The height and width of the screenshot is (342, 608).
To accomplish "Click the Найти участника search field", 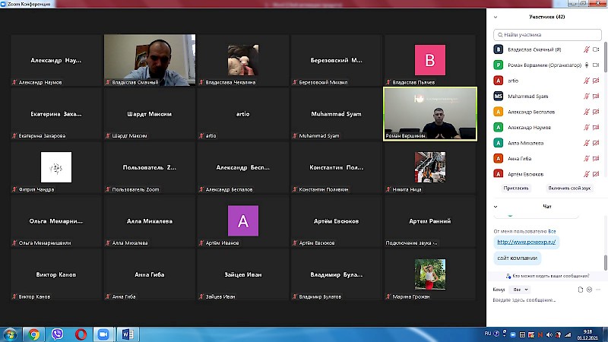I will [547, 35].
